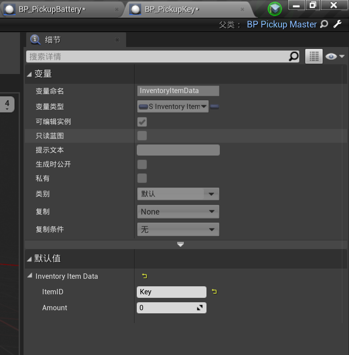This screenshot has height=355, width=349.
Task: Click the Amount field slider arrow icon
Action: (x=200, y=308)
